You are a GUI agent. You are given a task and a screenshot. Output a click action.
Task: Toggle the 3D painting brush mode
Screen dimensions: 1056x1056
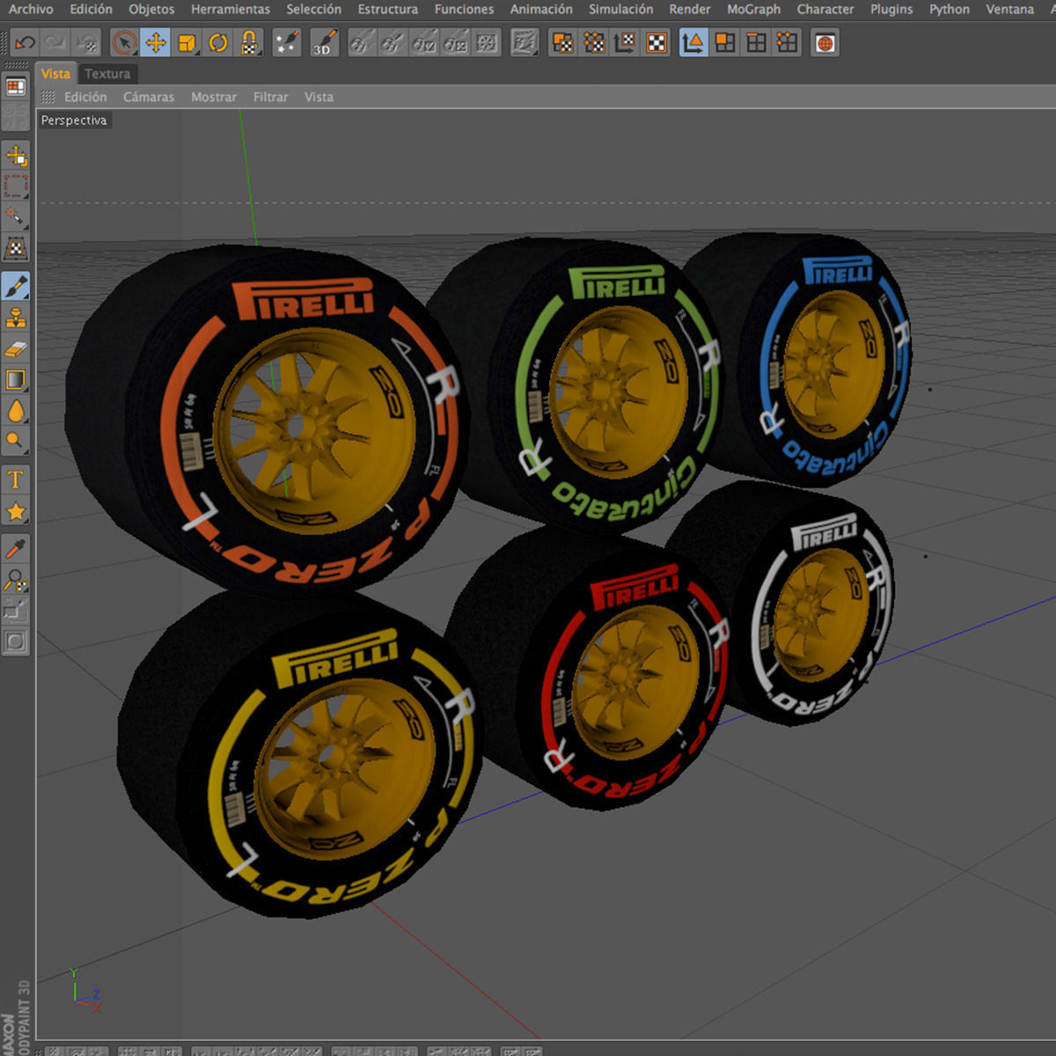click(x=324, y=42)
